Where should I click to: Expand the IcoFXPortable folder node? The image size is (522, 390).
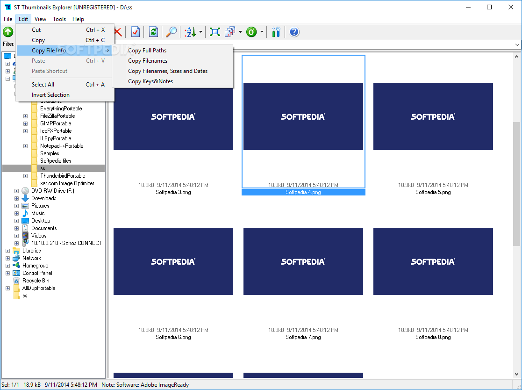point(25,131)
